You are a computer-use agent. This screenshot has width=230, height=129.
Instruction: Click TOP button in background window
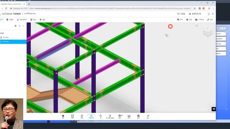click(221, 49)
